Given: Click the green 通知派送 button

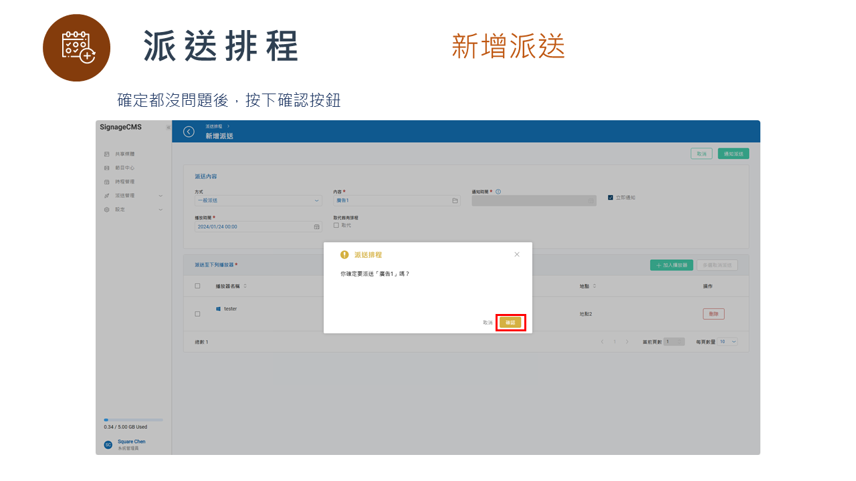Looking at the screenshot, I should pyautogui.click(x=733, y=153).
